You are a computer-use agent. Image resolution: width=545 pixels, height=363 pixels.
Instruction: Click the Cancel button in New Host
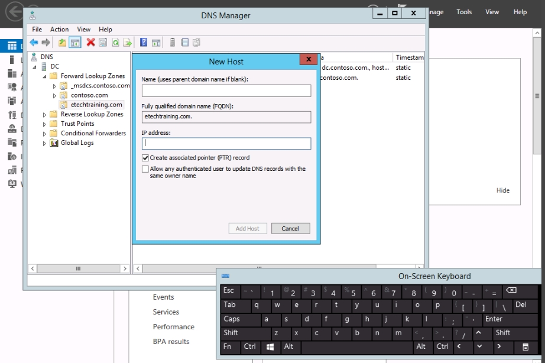click(x=291, y=228)
